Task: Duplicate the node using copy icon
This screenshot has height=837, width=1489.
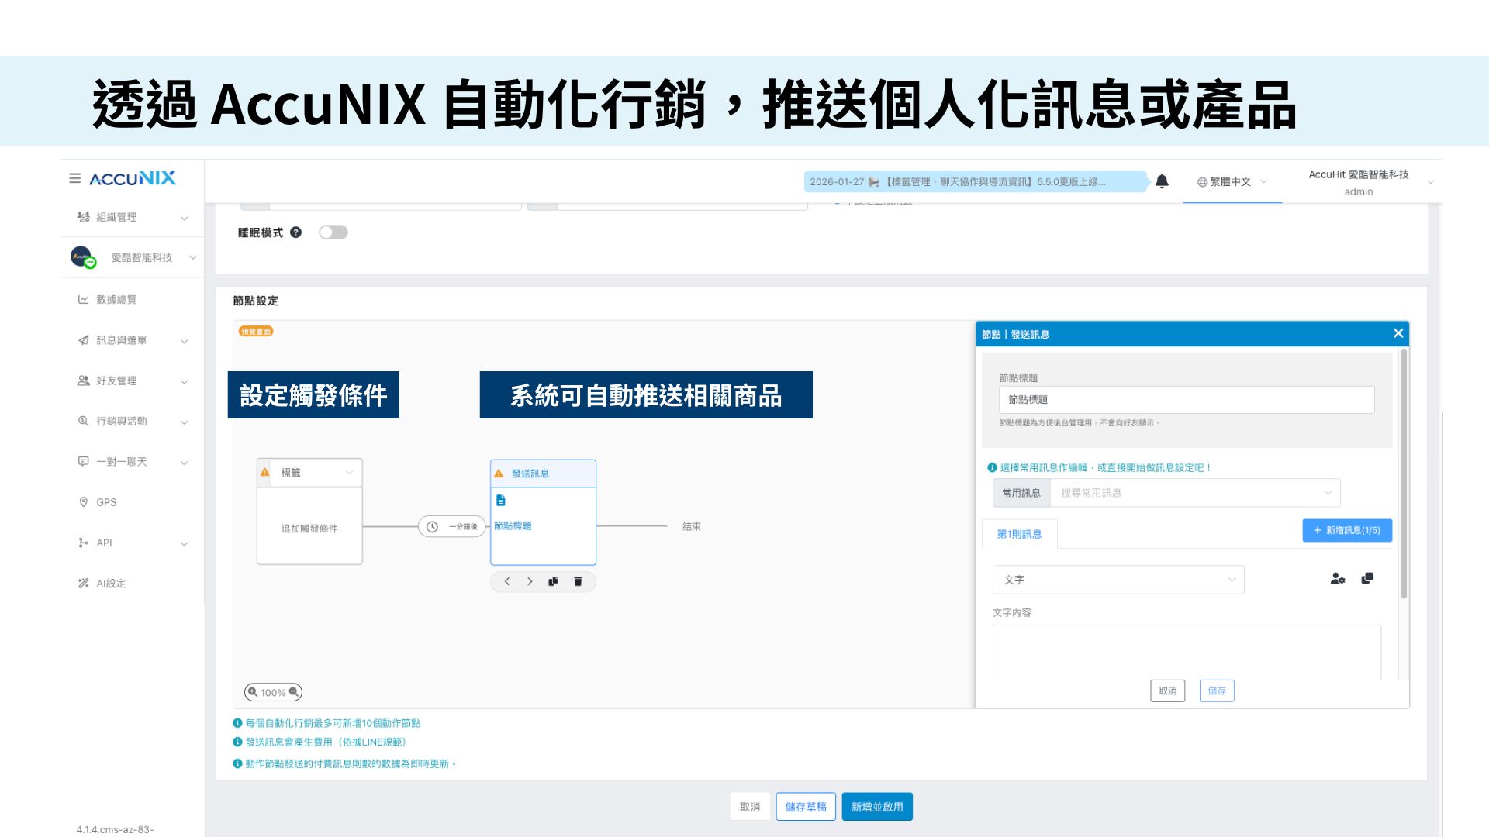Action: tap(553, 581)
